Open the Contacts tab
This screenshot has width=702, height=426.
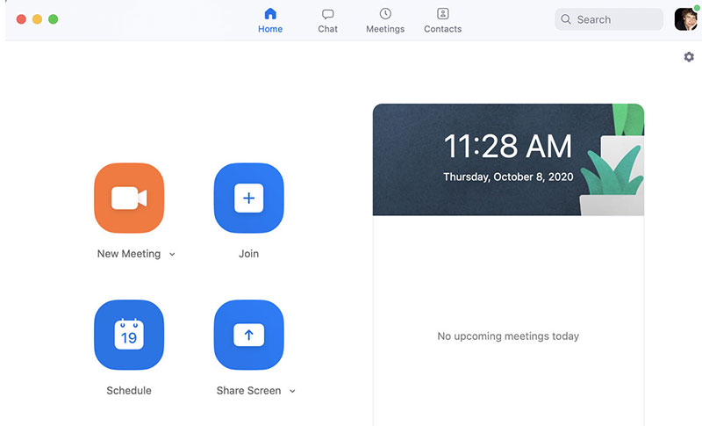[x=443, y=20]
